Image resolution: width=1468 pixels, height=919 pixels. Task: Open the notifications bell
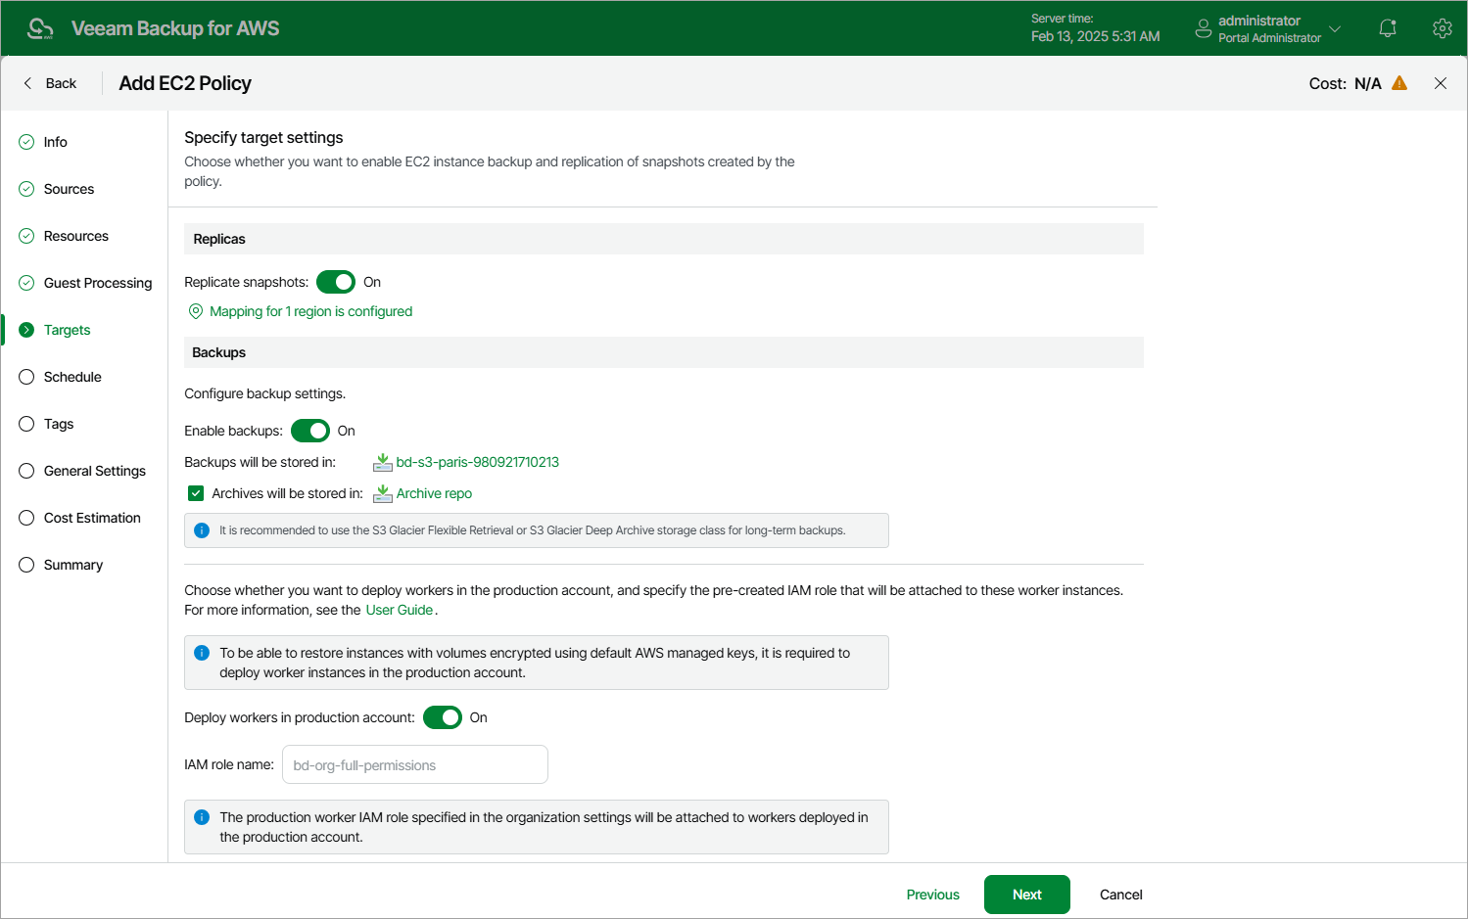pos(1388,28)
